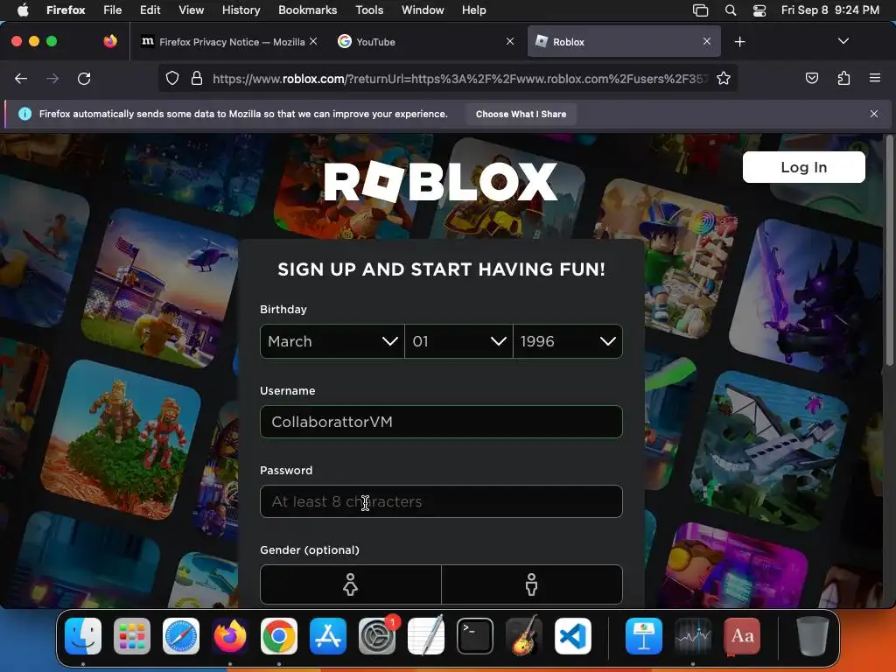896x672 pixels.
Task: Open the Window menu
Action: coord(423,10)
